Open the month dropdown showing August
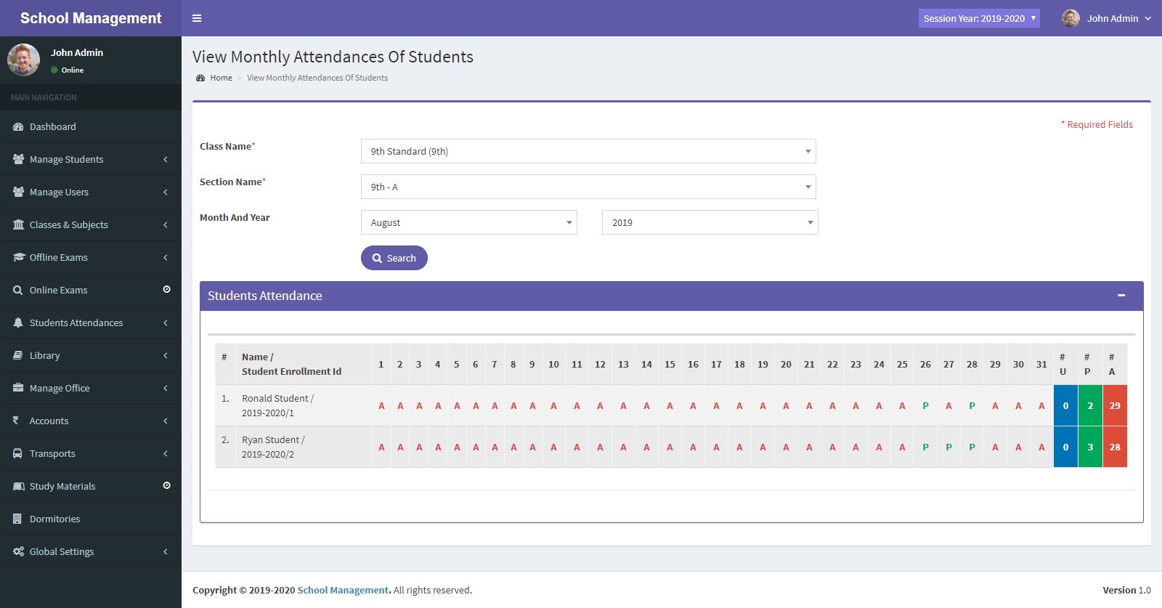Screen dimensions: 1162x608 point(468,222)
